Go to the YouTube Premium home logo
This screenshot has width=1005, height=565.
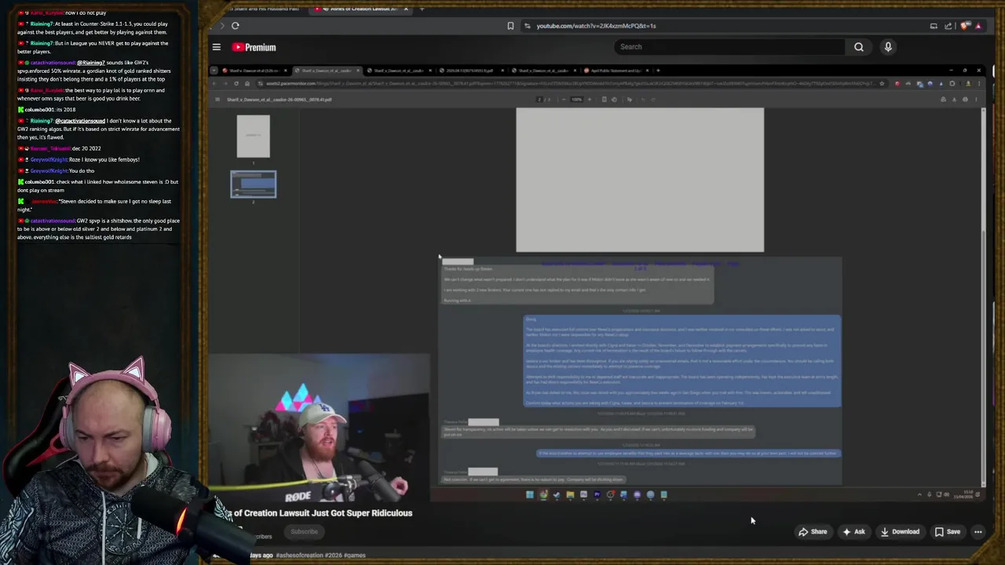point(254,47)
